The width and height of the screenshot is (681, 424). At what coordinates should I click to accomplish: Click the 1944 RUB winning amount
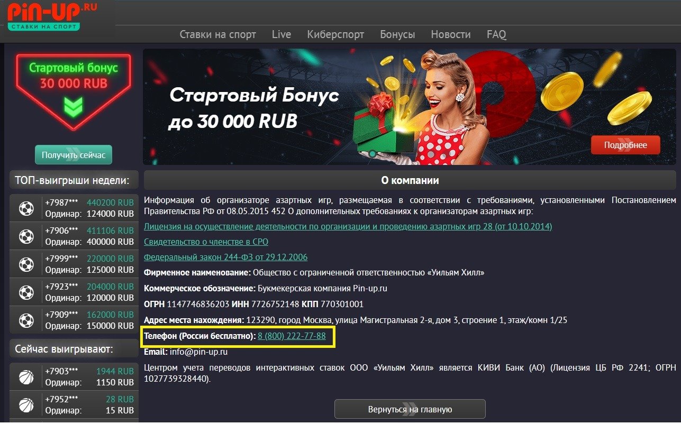click(115, 372)
